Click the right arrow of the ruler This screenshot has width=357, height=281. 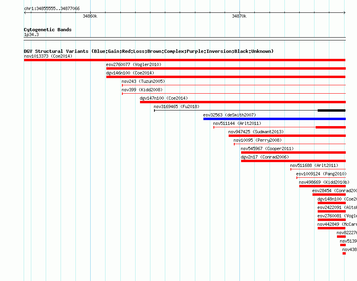(x=345, y=12)
